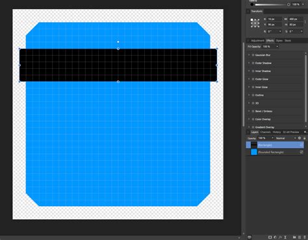
Task: Open the Normal blend mode dropdown
Action: point(285,138)
